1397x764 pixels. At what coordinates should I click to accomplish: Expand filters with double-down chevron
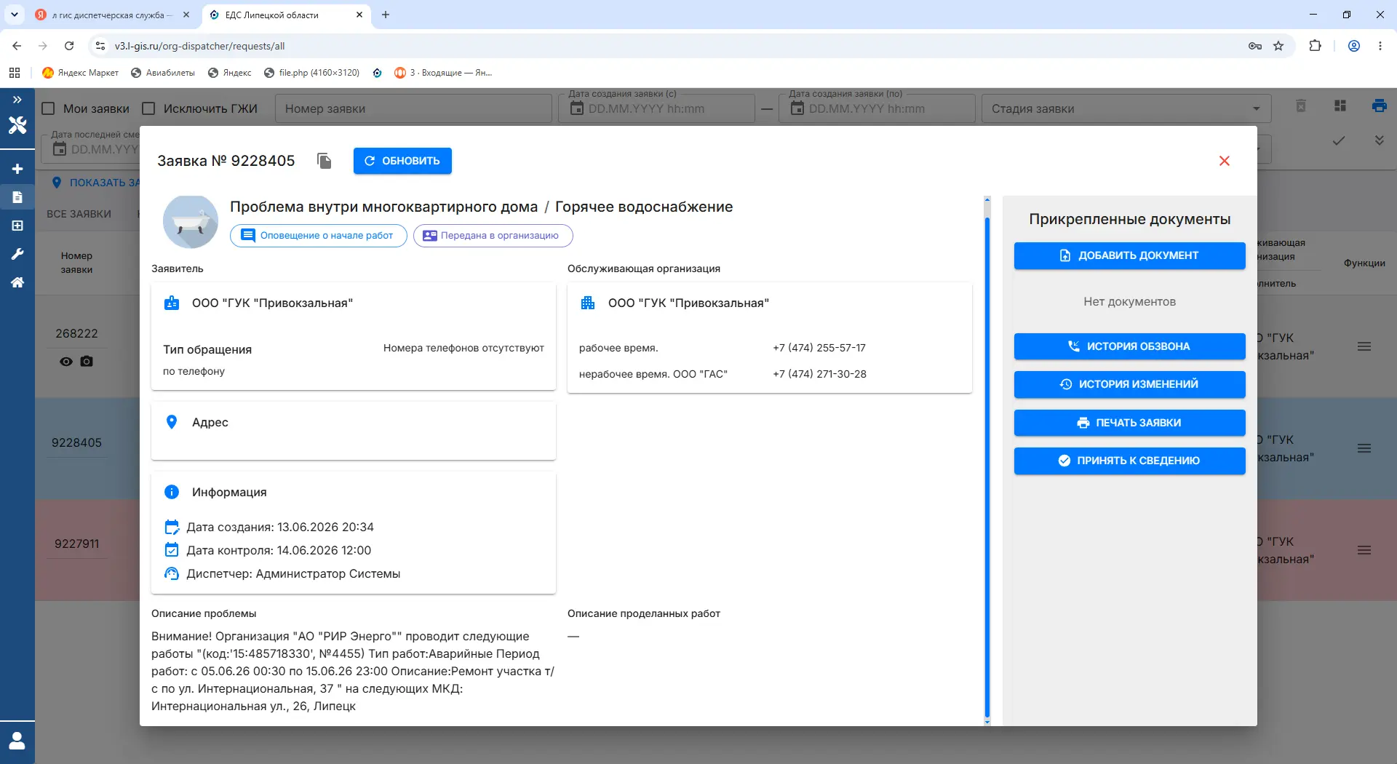1379,140
